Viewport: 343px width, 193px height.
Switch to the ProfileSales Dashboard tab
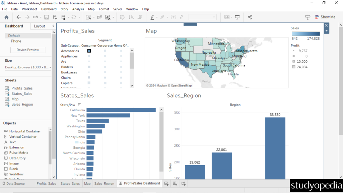[x=139, y=183]
